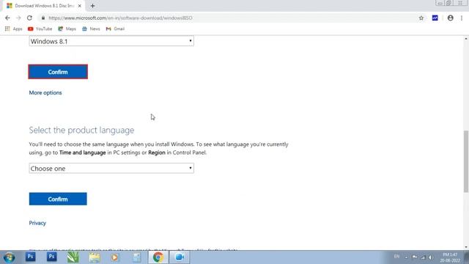Show hidden system tray icons
This screenshot has height=264, width=469.
[x=406, y=257]
